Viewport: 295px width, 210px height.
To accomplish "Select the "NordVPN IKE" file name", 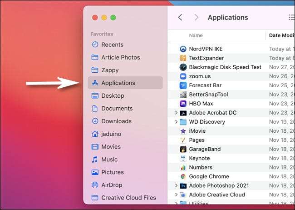I will (206, 49).
